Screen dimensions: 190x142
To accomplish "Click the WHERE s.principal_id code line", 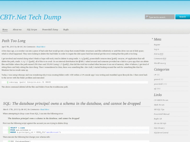I will [x=35, y=132].
